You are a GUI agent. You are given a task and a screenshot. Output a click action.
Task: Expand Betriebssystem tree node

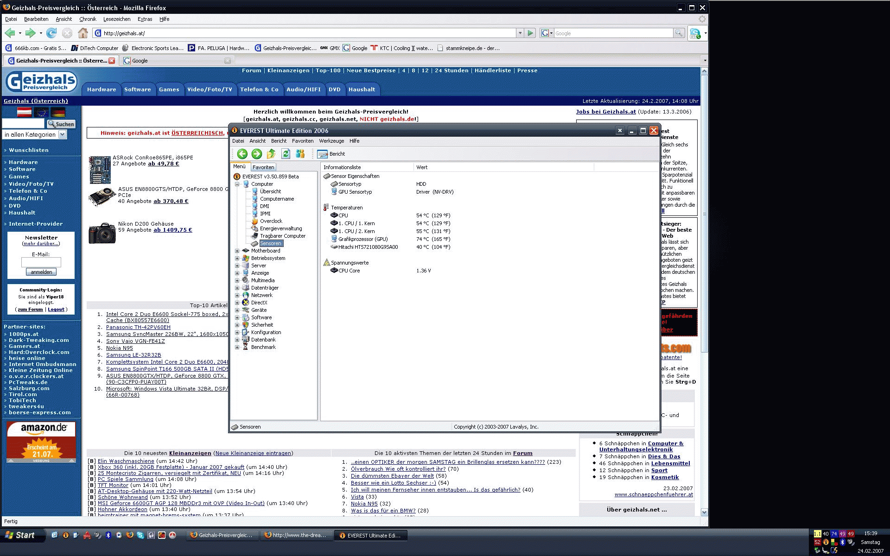237,258
